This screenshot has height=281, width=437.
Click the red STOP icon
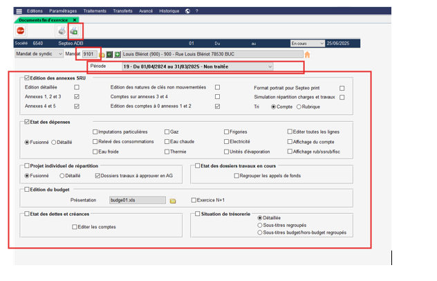(x=21, y=31)
